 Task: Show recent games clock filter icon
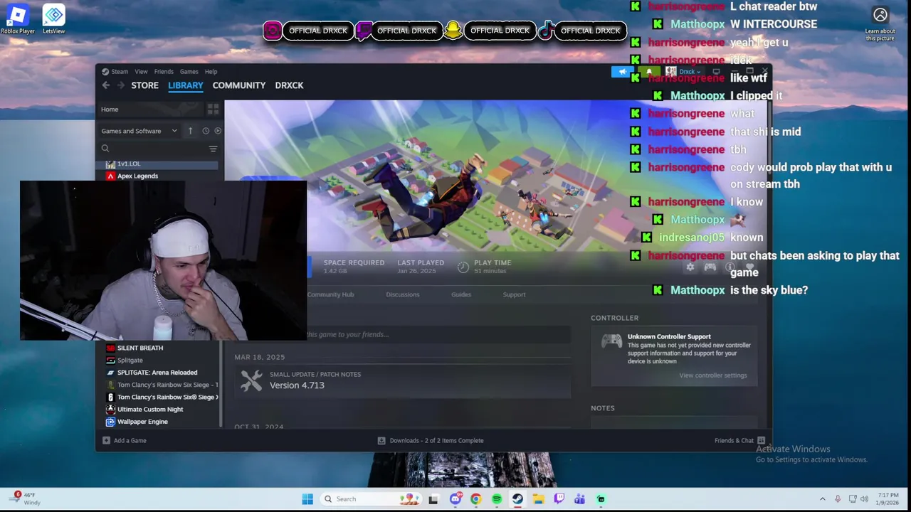(206, 131)
